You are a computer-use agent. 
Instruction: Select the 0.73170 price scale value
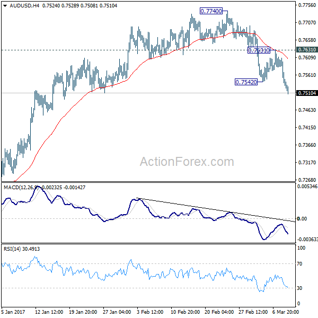[307, 163]
